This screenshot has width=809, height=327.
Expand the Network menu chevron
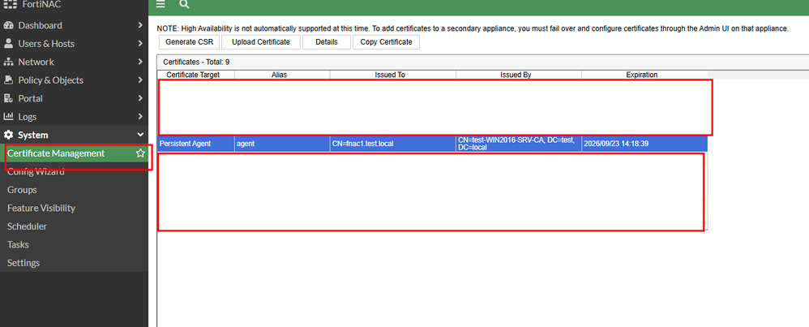point(139,62)
